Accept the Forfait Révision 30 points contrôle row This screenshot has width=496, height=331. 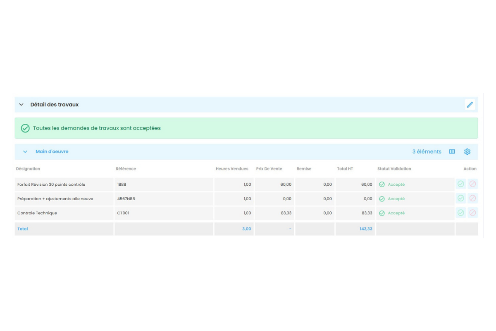click(x=461, y=184)
